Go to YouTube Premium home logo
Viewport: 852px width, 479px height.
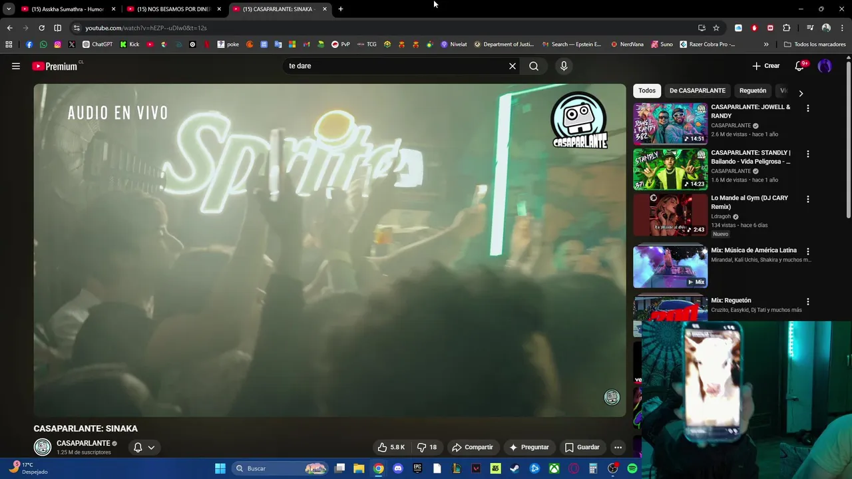pyautogui.click(x=55, y=66)
